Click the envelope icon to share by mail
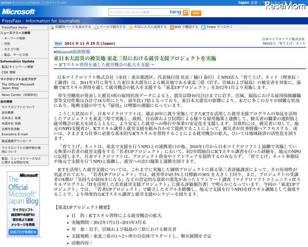This screenshot has width=308, height=247. [97, 27]
